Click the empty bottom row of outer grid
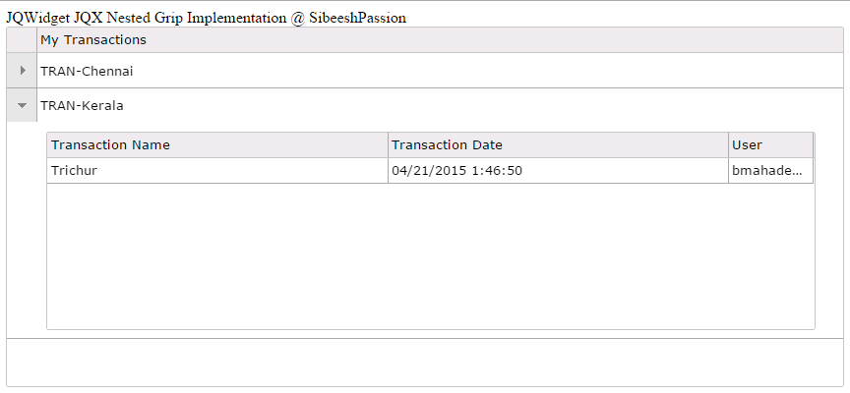The width and height of the screenshot is (850, 393). (x=423, y=362)
